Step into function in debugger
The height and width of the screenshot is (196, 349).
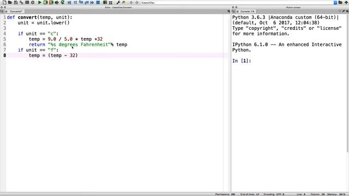[81, 2]
